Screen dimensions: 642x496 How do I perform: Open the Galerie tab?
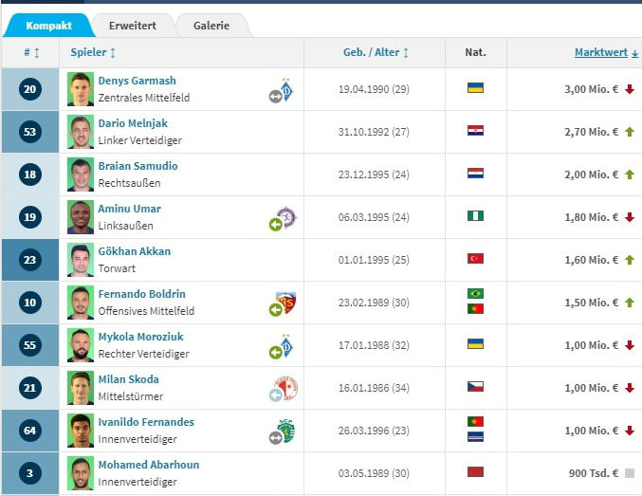[211, 26]
